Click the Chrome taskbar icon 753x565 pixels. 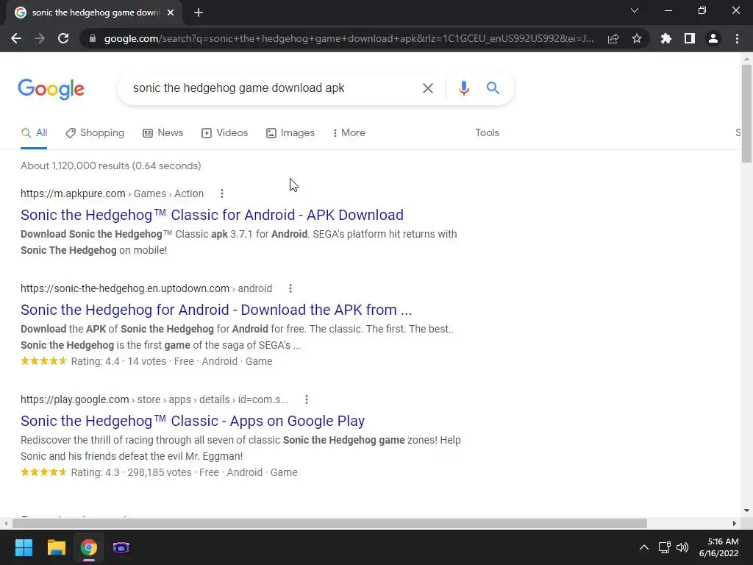tap(89, 547)
